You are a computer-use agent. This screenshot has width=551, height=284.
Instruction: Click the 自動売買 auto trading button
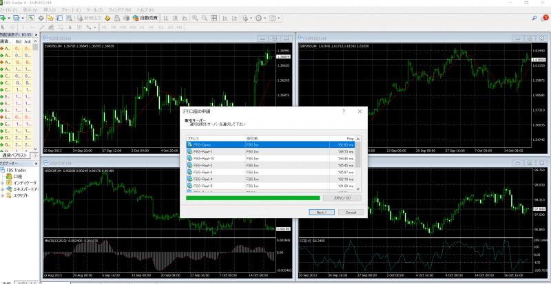click(x=145, y=18)
